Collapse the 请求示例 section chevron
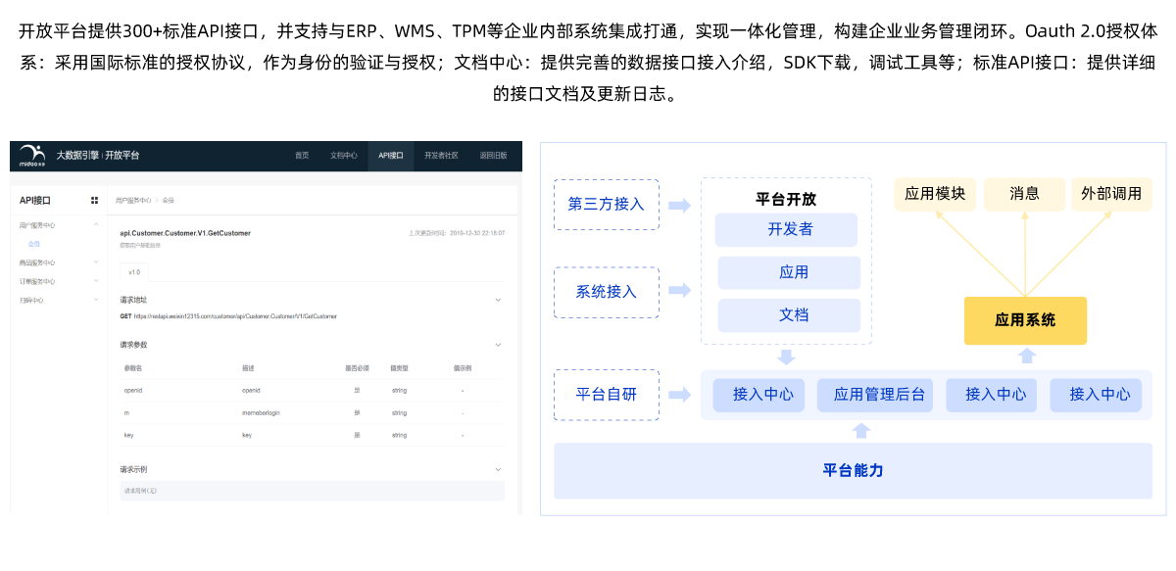The height and width of the screenshot is (571, 1176). (498, 469)
